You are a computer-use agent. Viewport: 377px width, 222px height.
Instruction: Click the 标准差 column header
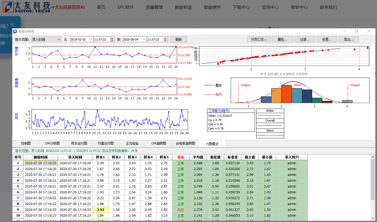233,157
